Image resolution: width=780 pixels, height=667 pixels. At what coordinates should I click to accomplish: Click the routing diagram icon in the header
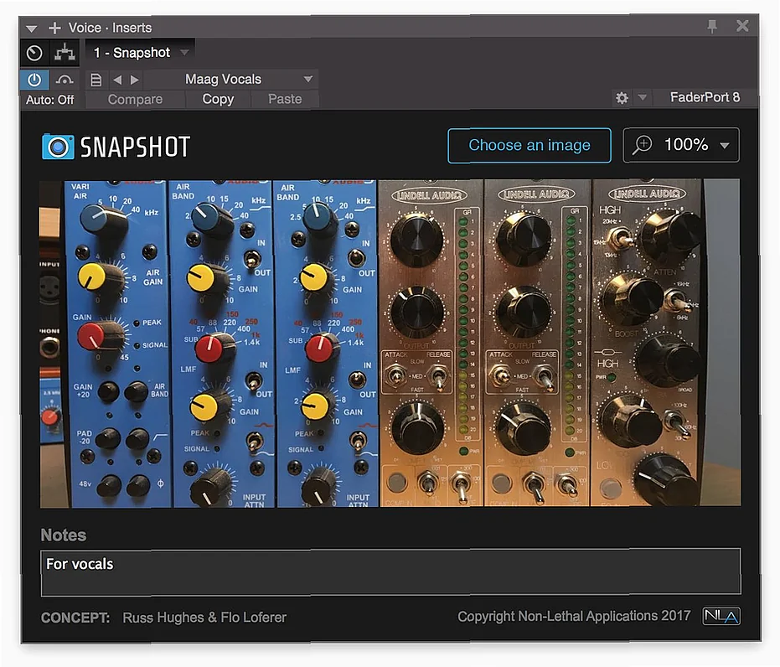(65, 52)
